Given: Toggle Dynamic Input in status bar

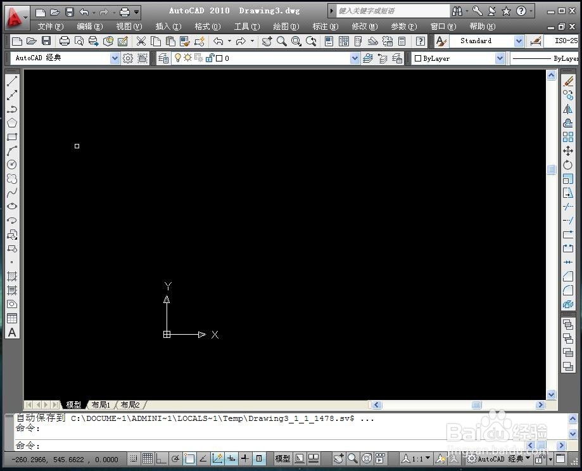Looking at the screenshot, I should [x=231, y=459].
